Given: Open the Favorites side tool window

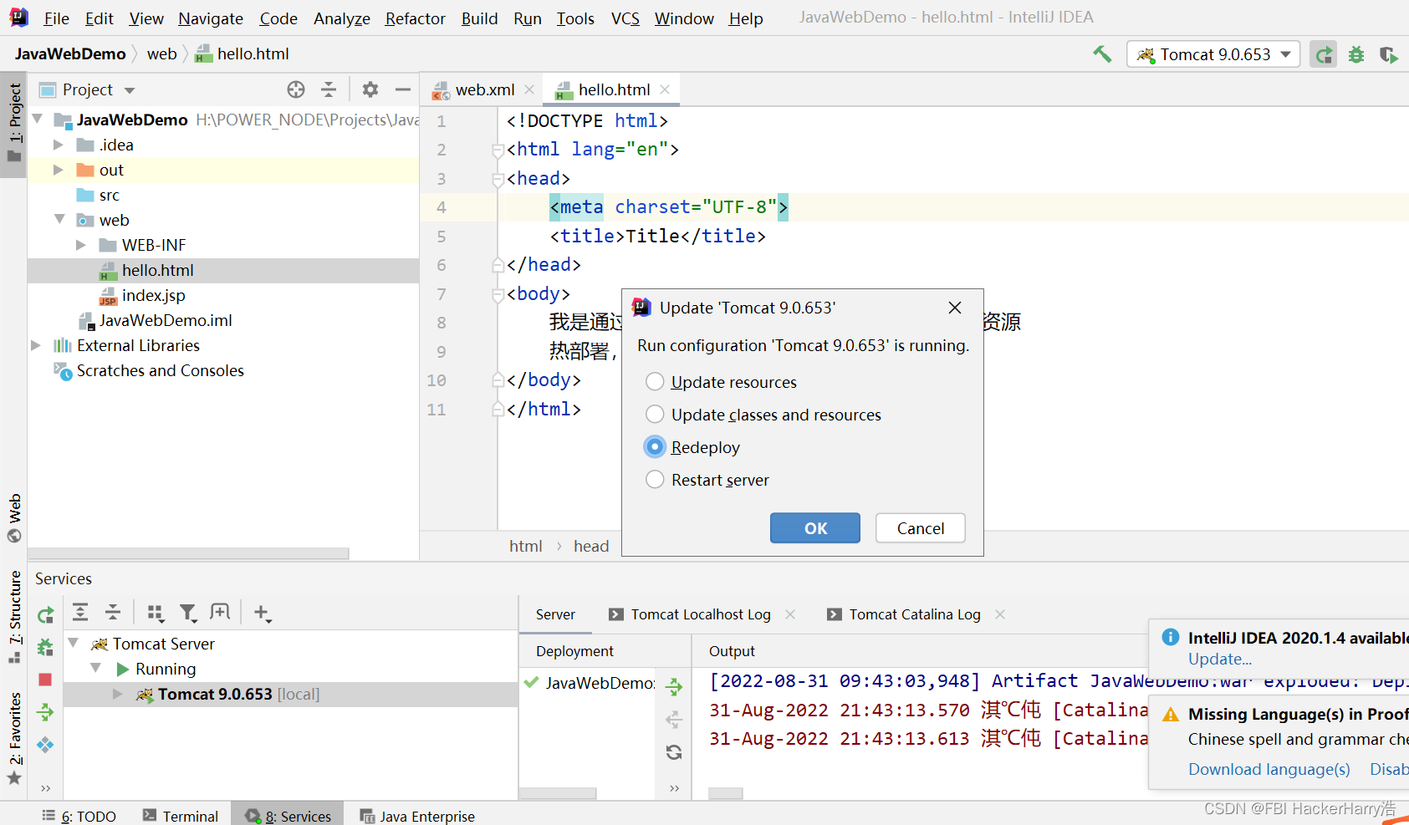Looking at the screenshot, I should click(14, 737).
